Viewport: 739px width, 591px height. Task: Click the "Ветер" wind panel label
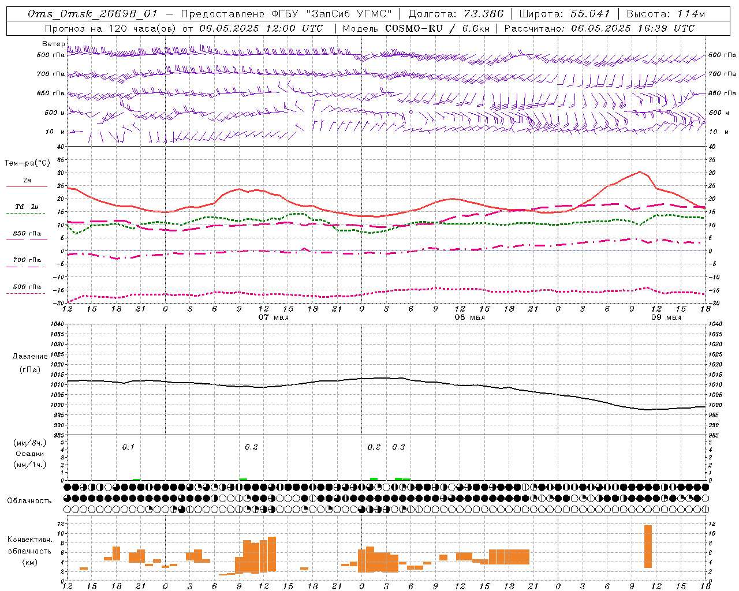click(x=53, y=44)
